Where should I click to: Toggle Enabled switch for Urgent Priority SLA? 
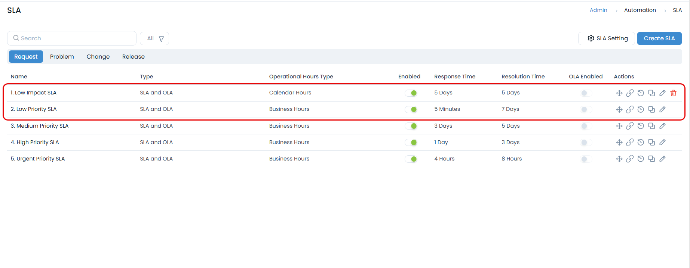tap(411, 159)
